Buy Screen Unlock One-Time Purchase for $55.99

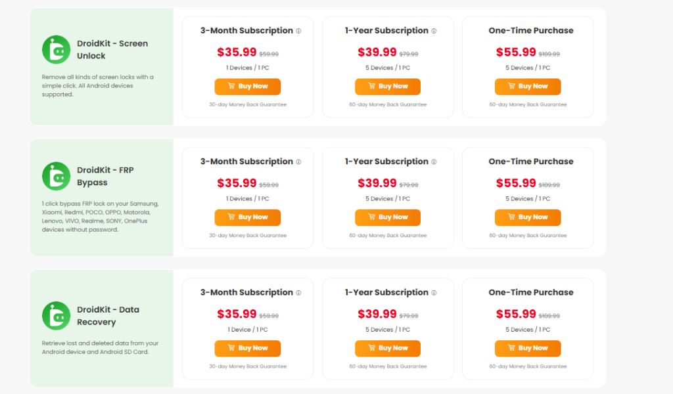528,87
